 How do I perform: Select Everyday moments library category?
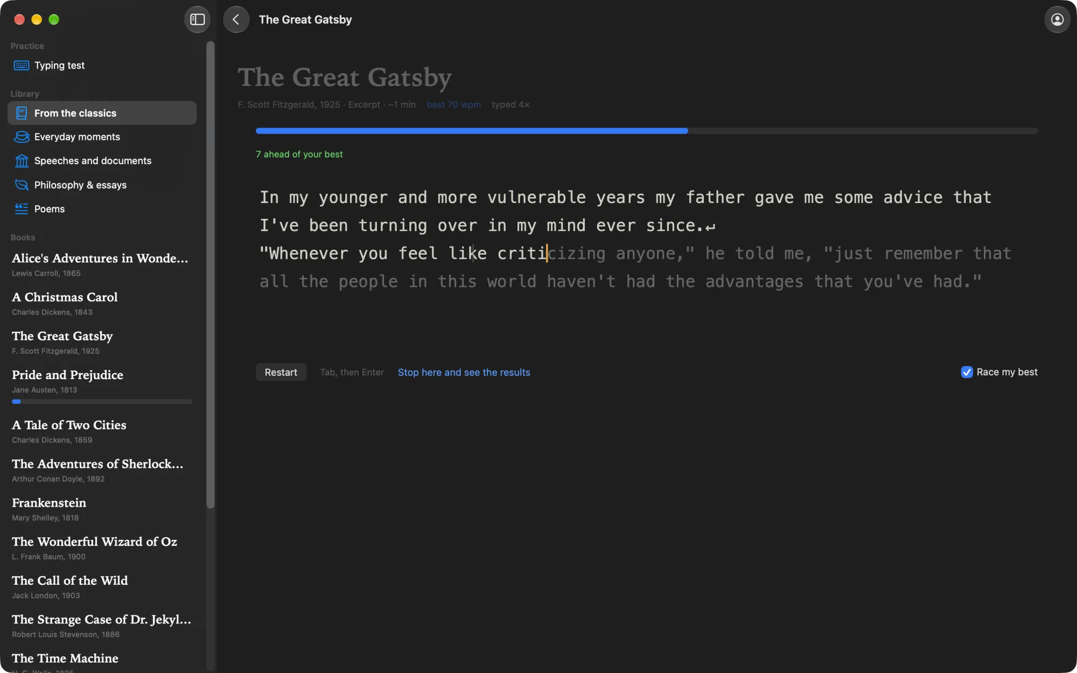(x=102, y=137)
